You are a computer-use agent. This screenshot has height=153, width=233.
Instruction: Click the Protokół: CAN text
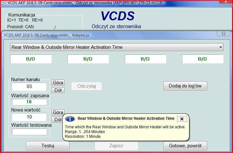[20, 27]
